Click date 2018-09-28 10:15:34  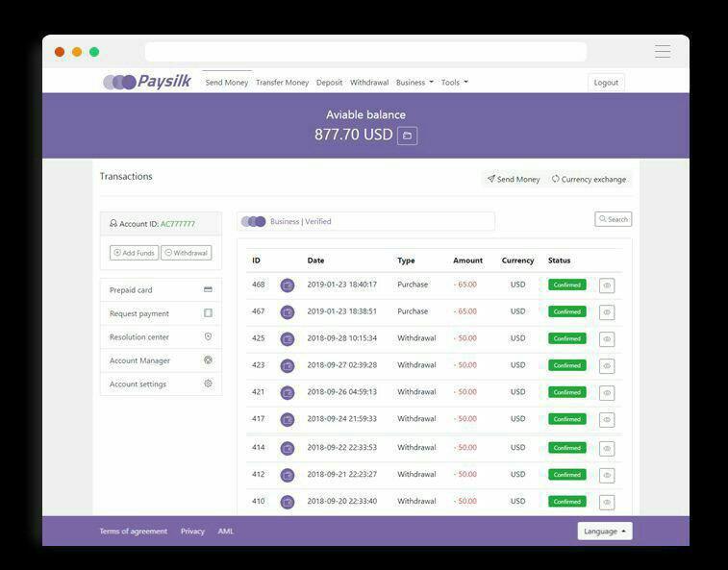(x=341, y=338)
